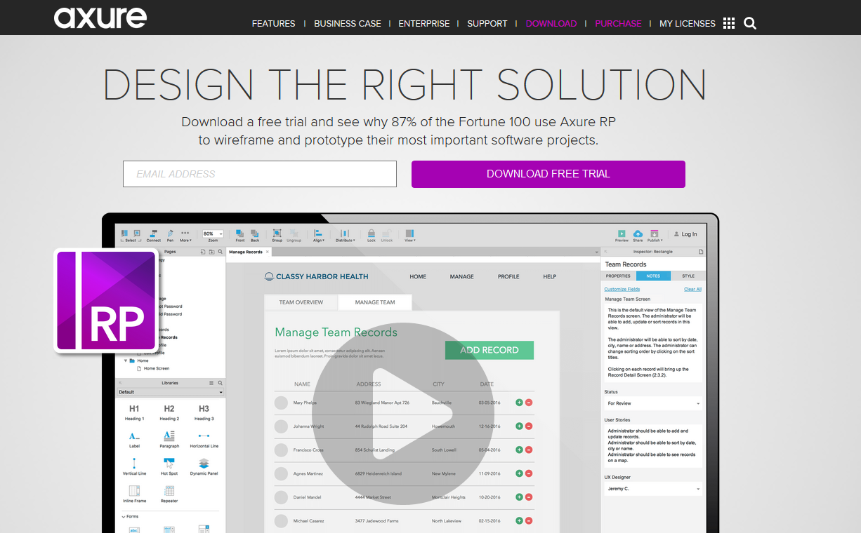Viewport: 861px width, 533px height.
Task: Open the 80% zoom dropdown
Action: tap(213, 234)
